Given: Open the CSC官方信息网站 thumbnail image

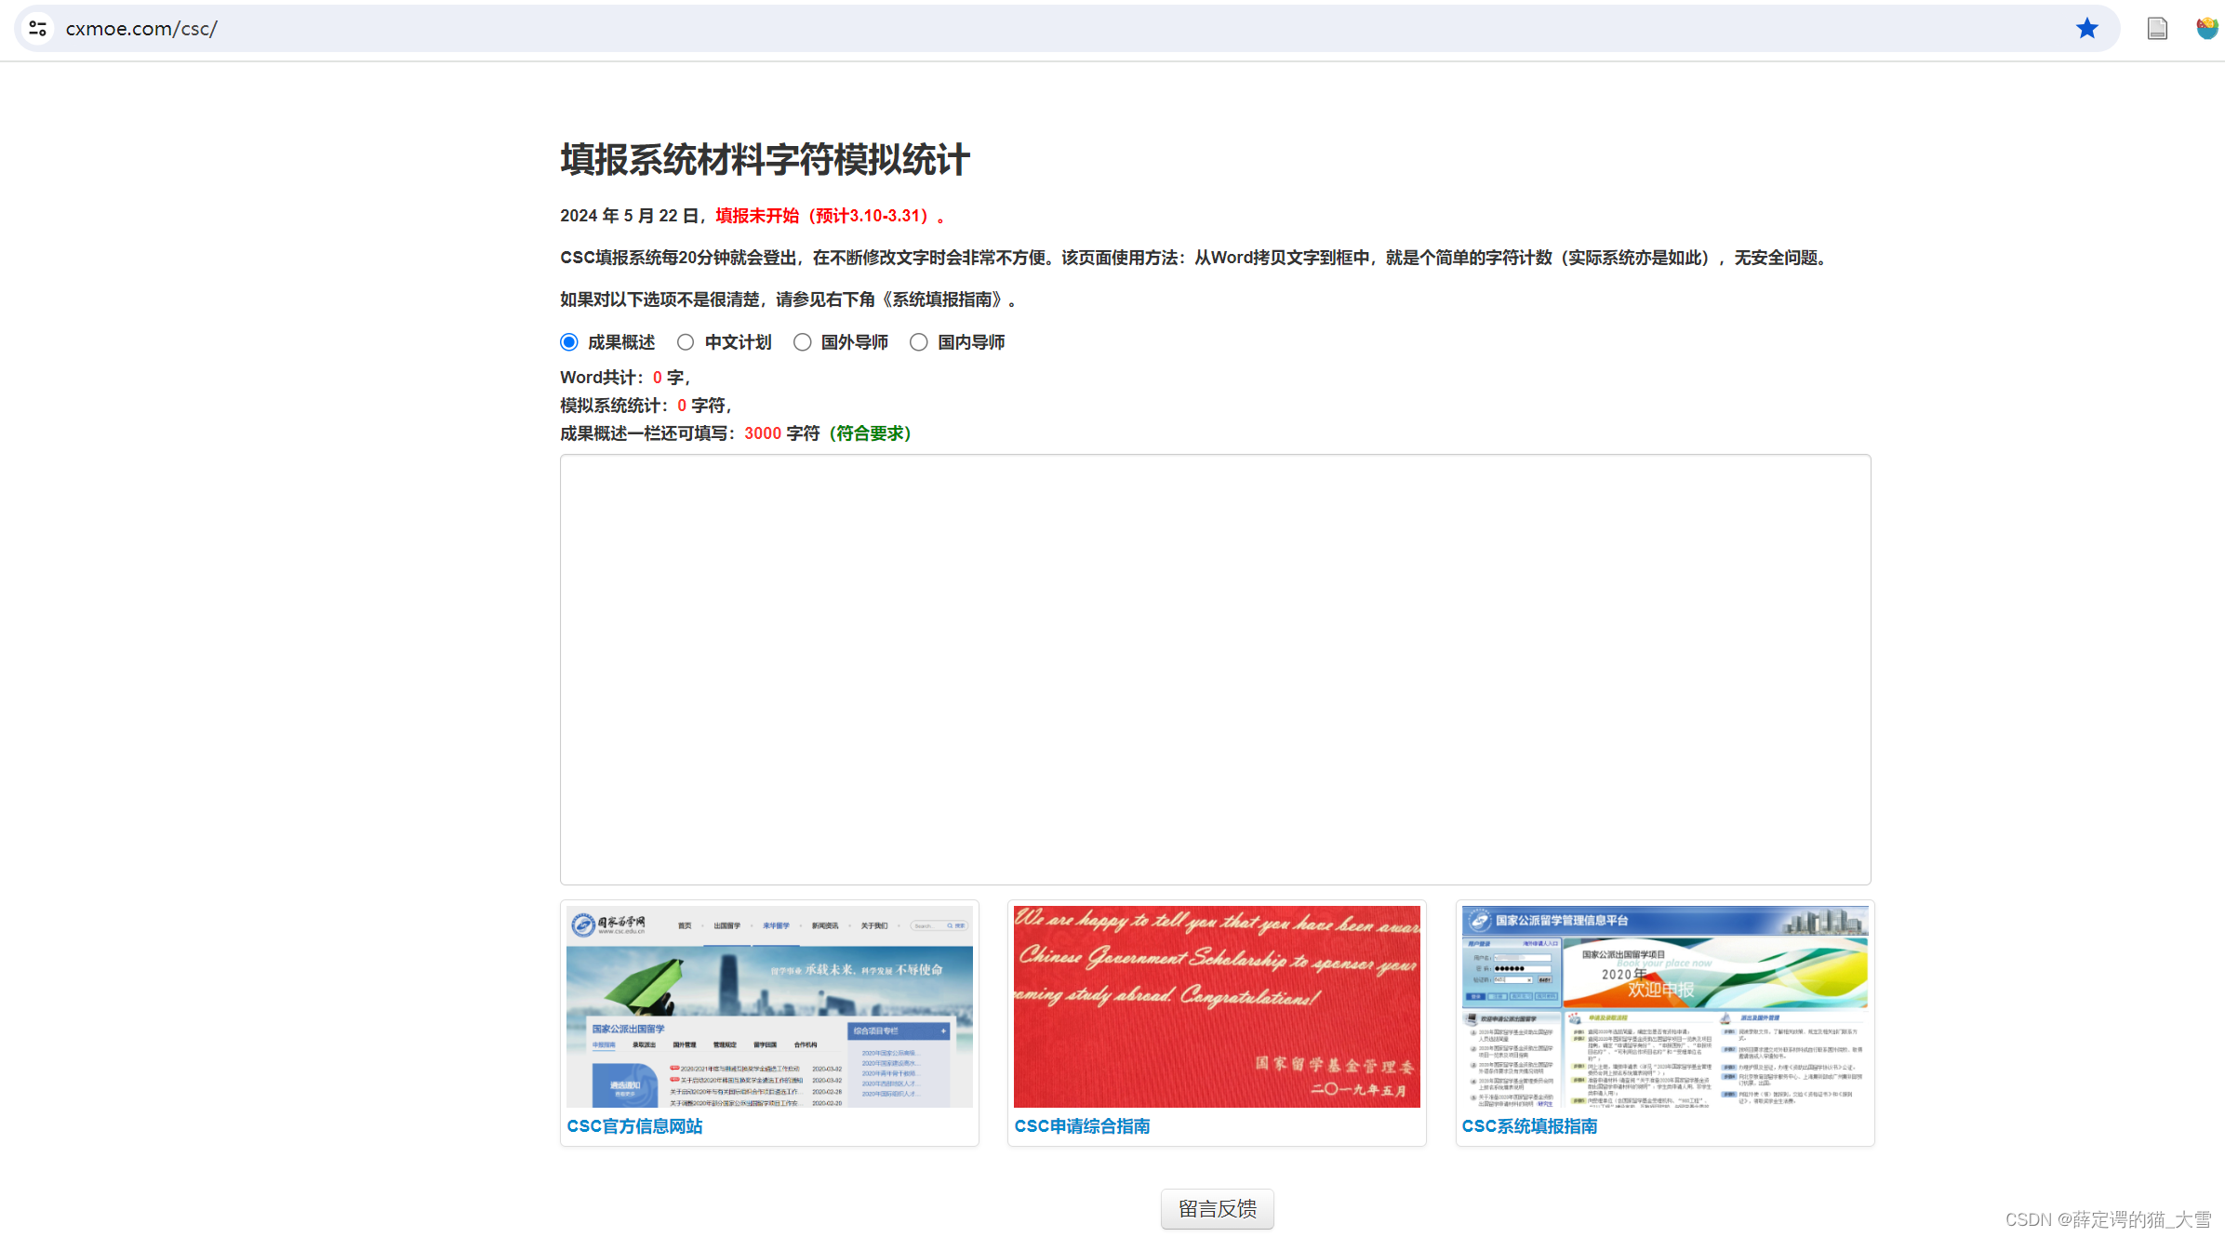Looking at the screenshot, I should 769,1006.
